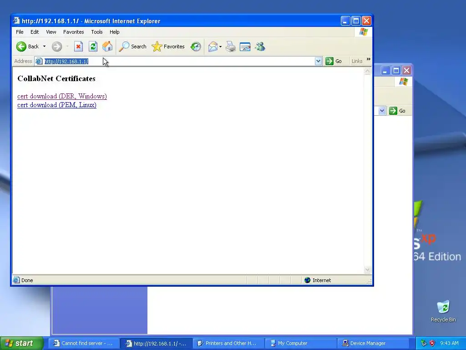This screenshot has height=350, width=466.
Task: Open the Back history dropdown arrow
Action: (44, 46)
